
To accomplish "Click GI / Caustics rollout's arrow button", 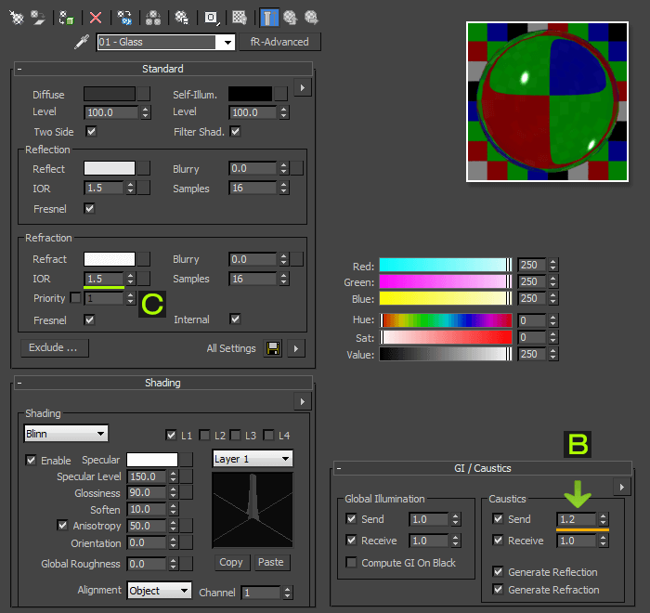I will click(x=622, y=487).
